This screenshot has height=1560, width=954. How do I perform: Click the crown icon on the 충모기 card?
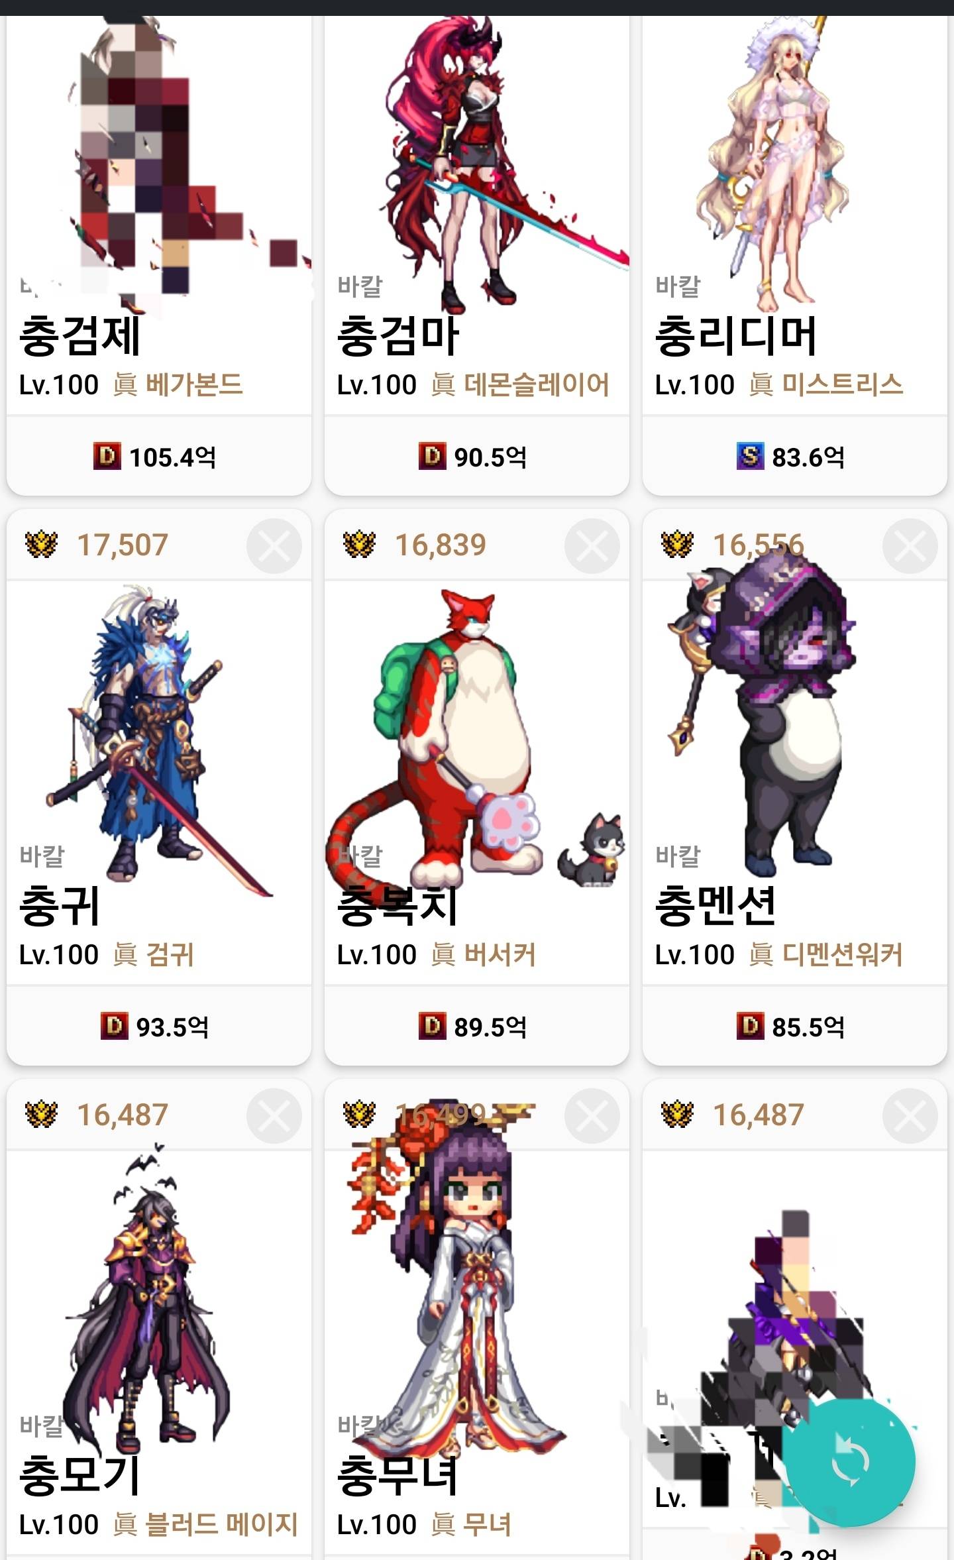[x=41, y=1115]
